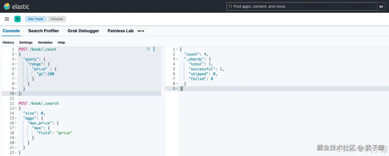Click the Elastic logo icon
Screen dimensions: 389x156
(x=7, y=6)
